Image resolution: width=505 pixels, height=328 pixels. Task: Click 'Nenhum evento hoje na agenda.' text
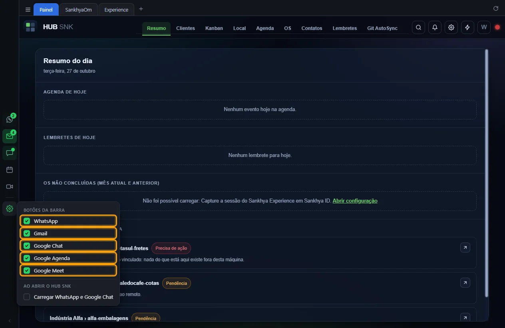click(x=260, y=109)
